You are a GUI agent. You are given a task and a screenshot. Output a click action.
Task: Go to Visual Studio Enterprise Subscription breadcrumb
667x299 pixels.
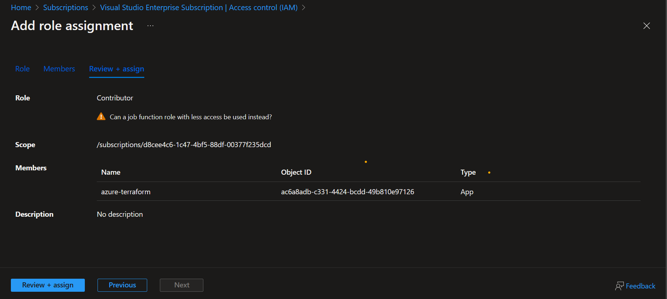[x=199, y=8]
